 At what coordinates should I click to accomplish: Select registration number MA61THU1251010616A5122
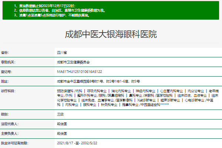pyautogui.click(x=80, y=72)
